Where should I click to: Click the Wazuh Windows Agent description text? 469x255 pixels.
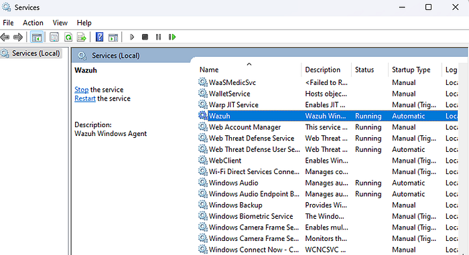point(111,133)
